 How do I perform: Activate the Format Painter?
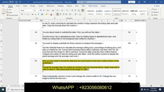[12, 15]
